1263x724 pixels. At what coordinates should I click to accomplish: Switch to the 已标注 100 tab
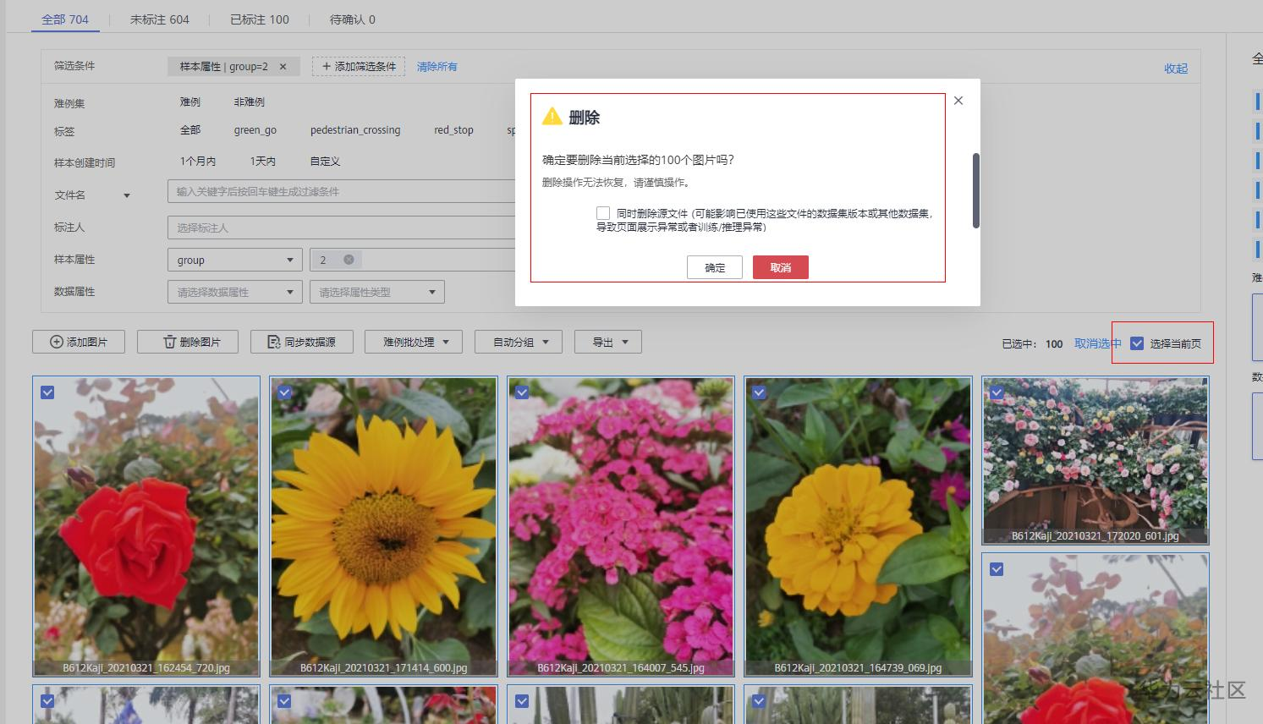click(260, 19)
